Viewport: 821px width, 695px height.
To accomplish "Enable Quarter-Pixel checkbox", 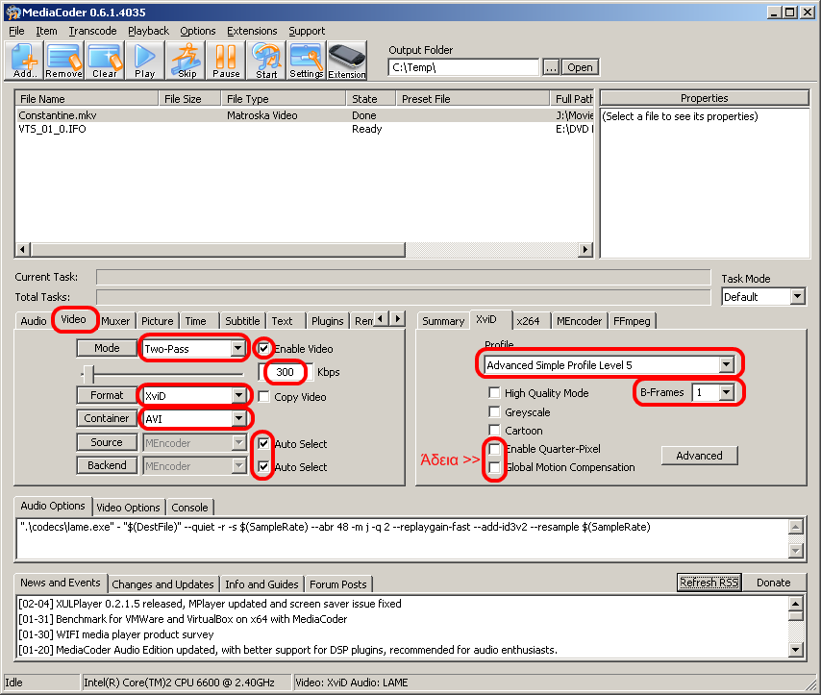I will coord(494,449).
